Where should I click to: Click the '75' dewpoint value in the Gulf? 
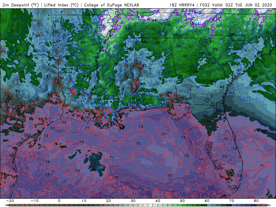click(116, 177)
